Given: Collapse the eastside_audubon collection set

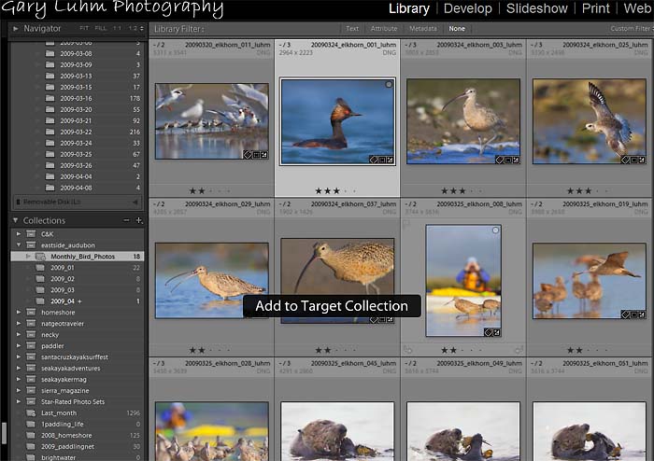Looking at the screenshot, I should pyautogui.click(x=19, y=245).
